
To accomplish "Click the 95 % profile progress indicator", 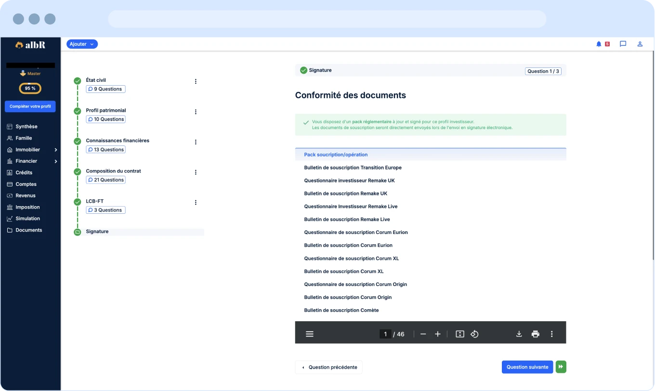I will click(x=30, y=89).
